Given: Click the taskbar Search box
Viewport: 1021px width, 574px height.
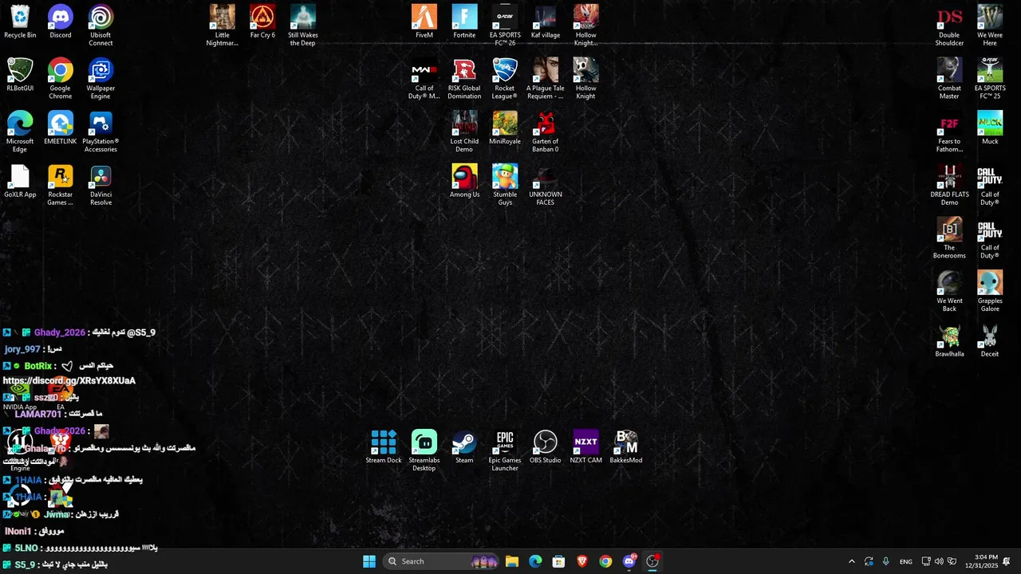Looking at the screenshot, I should coord(441,561).
